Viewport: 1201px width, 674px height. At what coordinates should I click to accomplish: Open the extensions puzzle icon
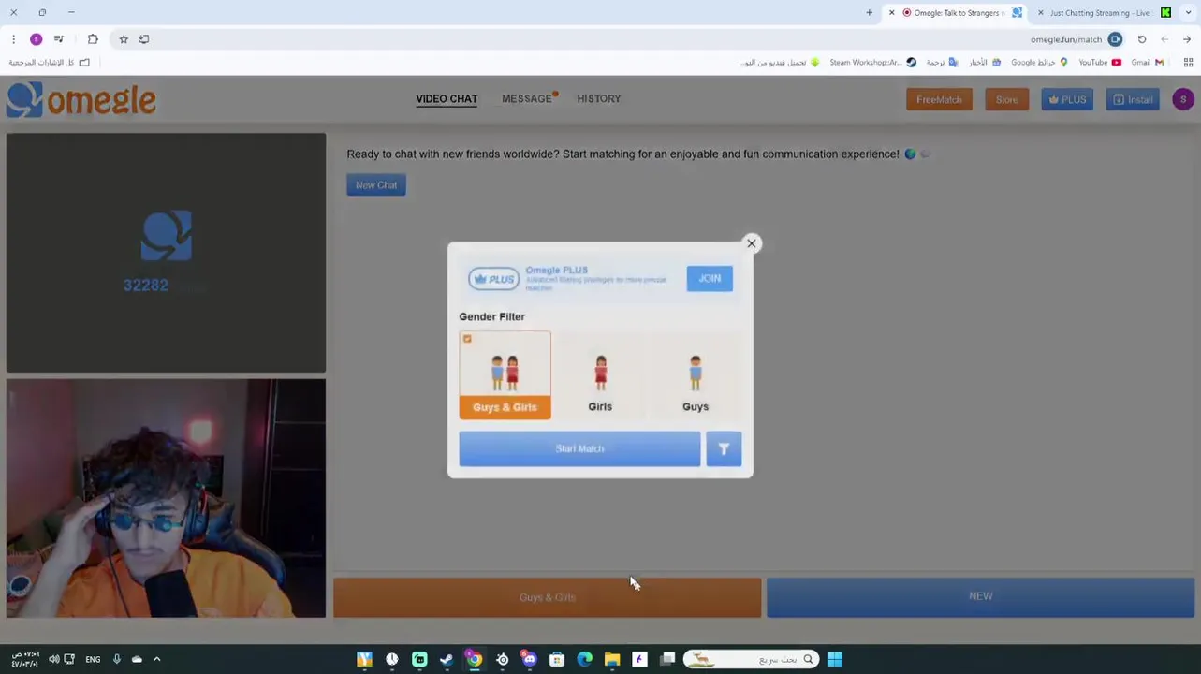click(x=93, y=39)
